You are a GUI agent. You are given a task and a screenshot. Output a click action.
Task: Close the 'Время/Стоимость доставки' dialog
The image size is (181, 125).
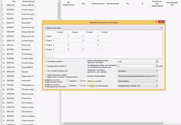click(161, 22)
